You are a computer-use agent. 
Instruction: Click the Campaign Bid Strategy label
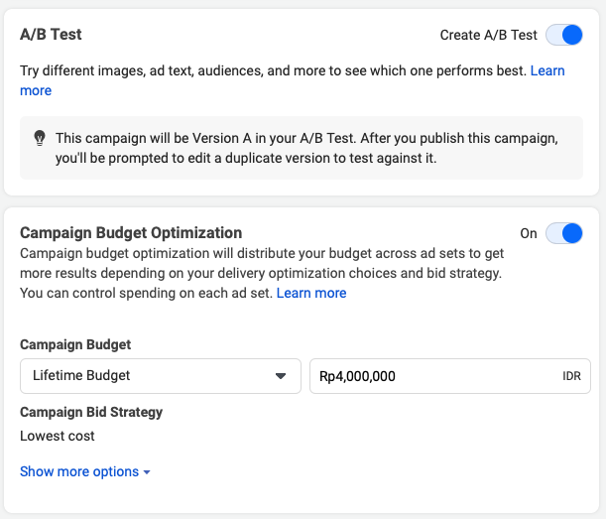click(91, 412)
